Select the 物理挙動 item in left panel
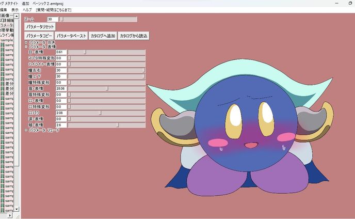Screen dimensions: 355x219 click(7, 30)
